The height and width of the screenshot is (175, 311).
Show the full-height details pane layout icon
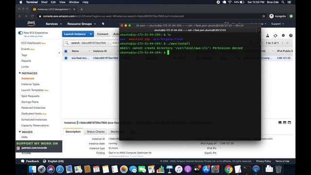pos(290,122)
